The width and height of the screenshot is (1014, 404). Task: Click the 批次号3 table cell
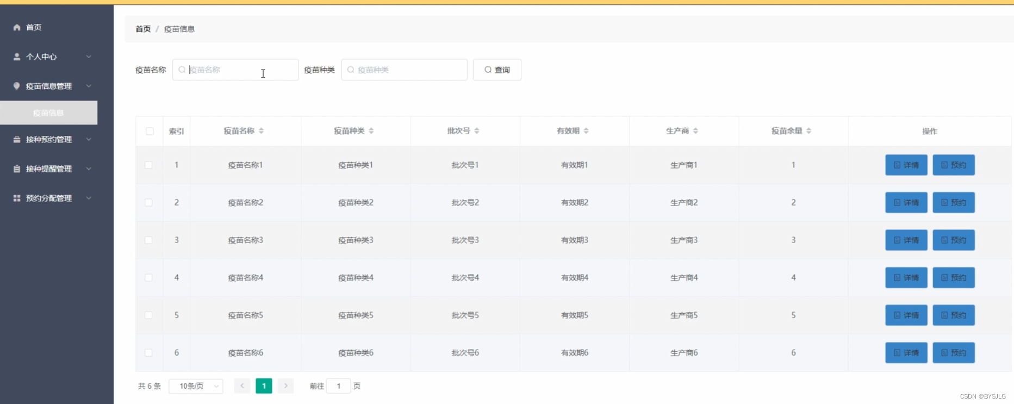click(x=465, y=240)
